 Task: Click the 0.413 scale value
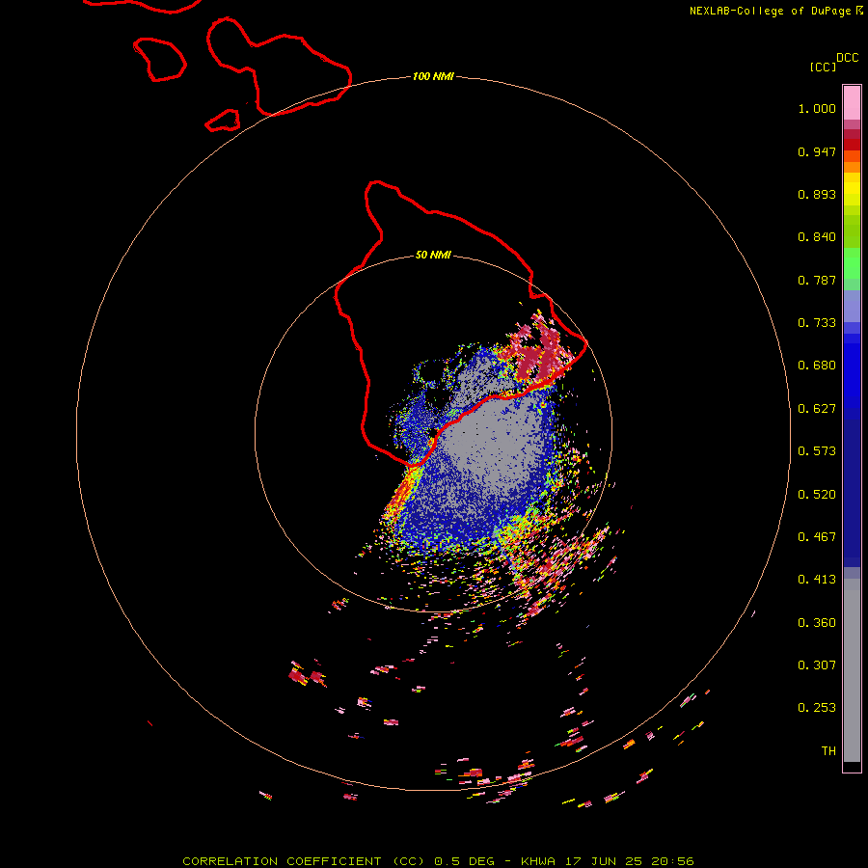click(x=817, y=580)
